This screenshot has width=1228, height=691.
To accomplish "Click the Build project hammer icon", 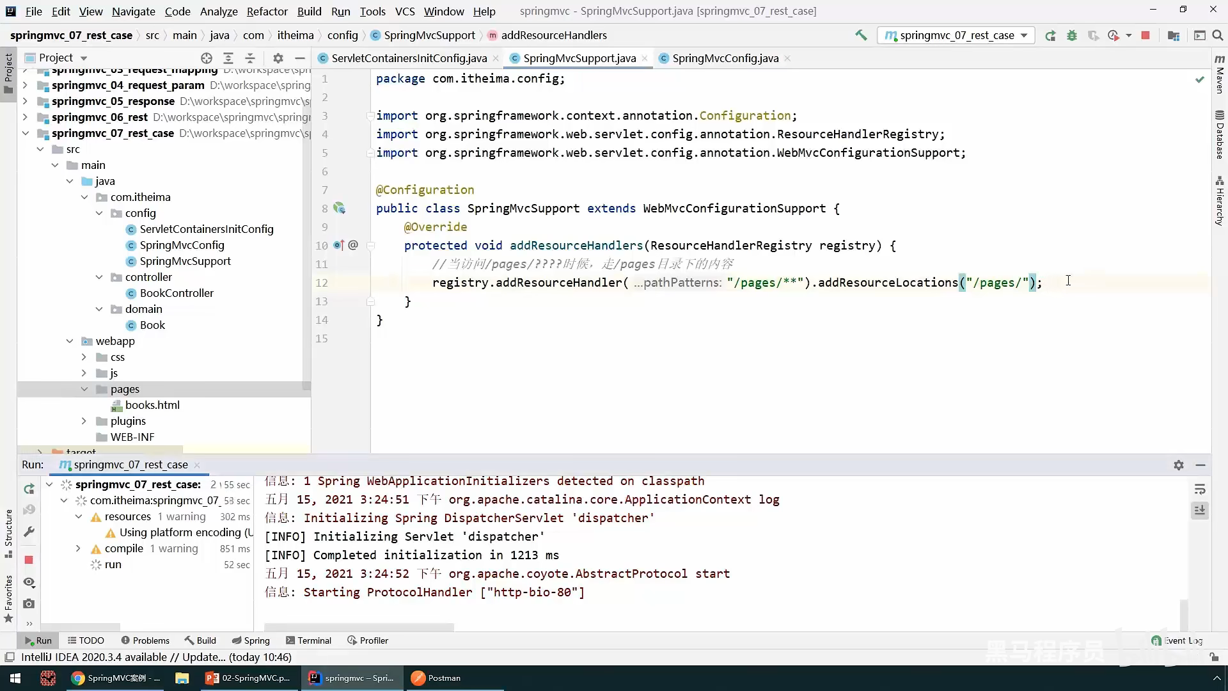I will (x=861, y=35).
